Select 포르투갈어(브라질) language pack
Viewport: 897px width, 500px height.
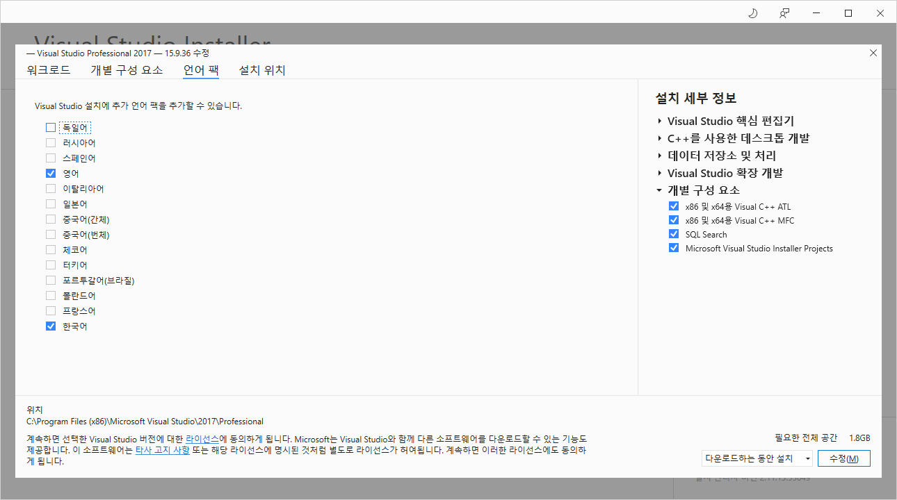click(x=51, y=281)
